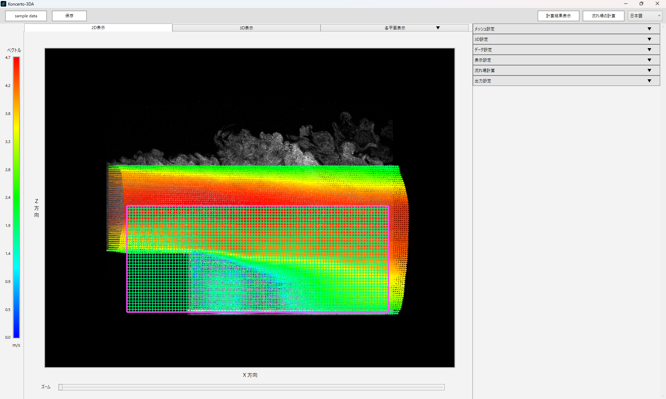Click the restore window icon
The height and width of the screenshot is (399, 666).
click(641, 4)
